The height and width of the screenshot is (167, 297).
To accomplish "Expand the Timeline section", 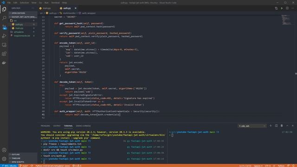I will tap(23, 158).
